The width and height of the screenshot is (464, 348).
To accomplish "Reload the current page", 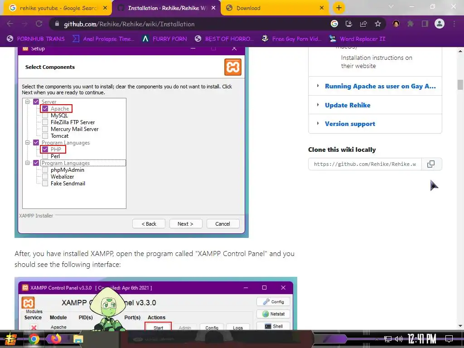I will point(39,24).
